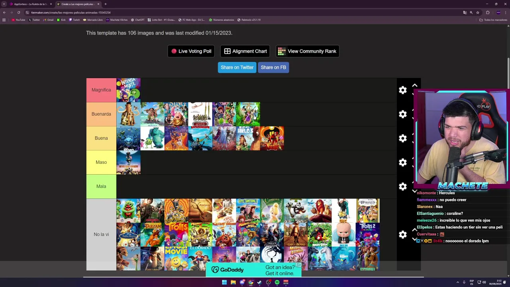The height and width of the screenshot is (287, 510).
Task: Open the Alignment Chart button
Action: pos(245,51)
